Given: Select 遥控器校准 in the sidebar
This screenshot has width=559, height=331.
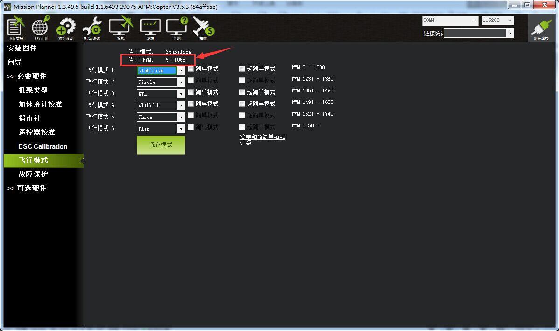Looking at the screenshot, I should click(36, 132).
